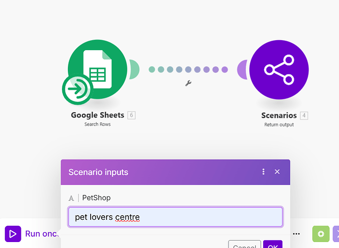Click the PetShop field label
Image resolution: width=339 pixels, height=248 pixels.
pyautogui.click(x=97, y=198)
